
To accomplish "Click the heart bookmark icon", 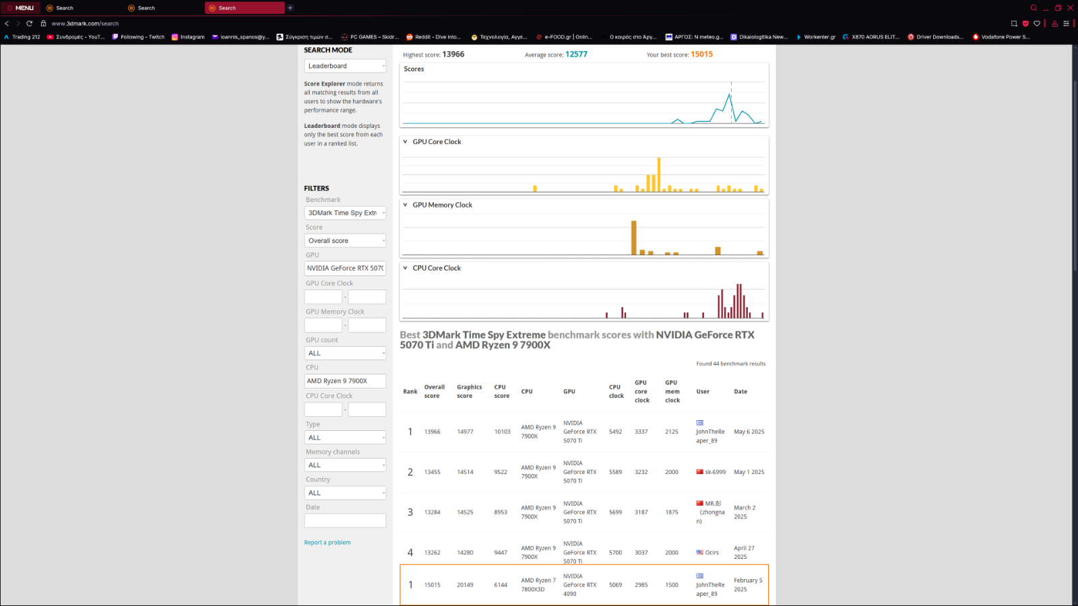I will (x=1037, y=24).
